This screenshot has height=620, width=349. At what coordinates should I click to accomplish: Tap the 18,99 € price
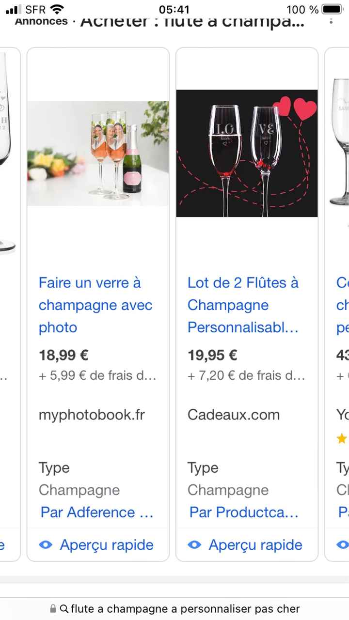click(63, 356)
